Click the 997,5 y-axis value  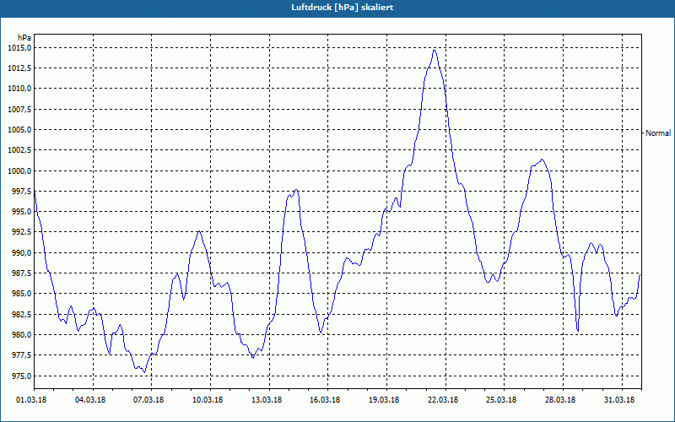(x=21, y=192)
